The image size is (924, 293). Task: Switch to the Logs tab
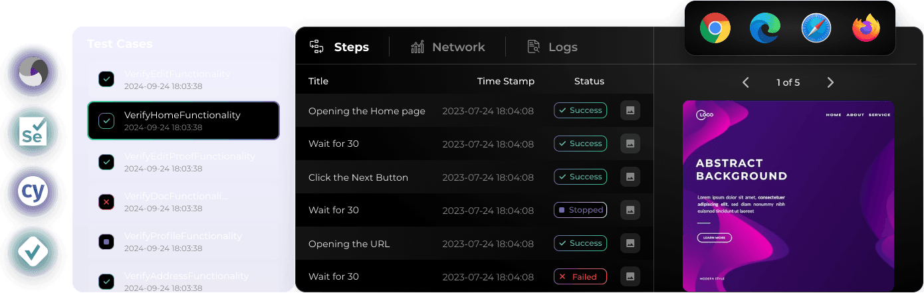552,47
